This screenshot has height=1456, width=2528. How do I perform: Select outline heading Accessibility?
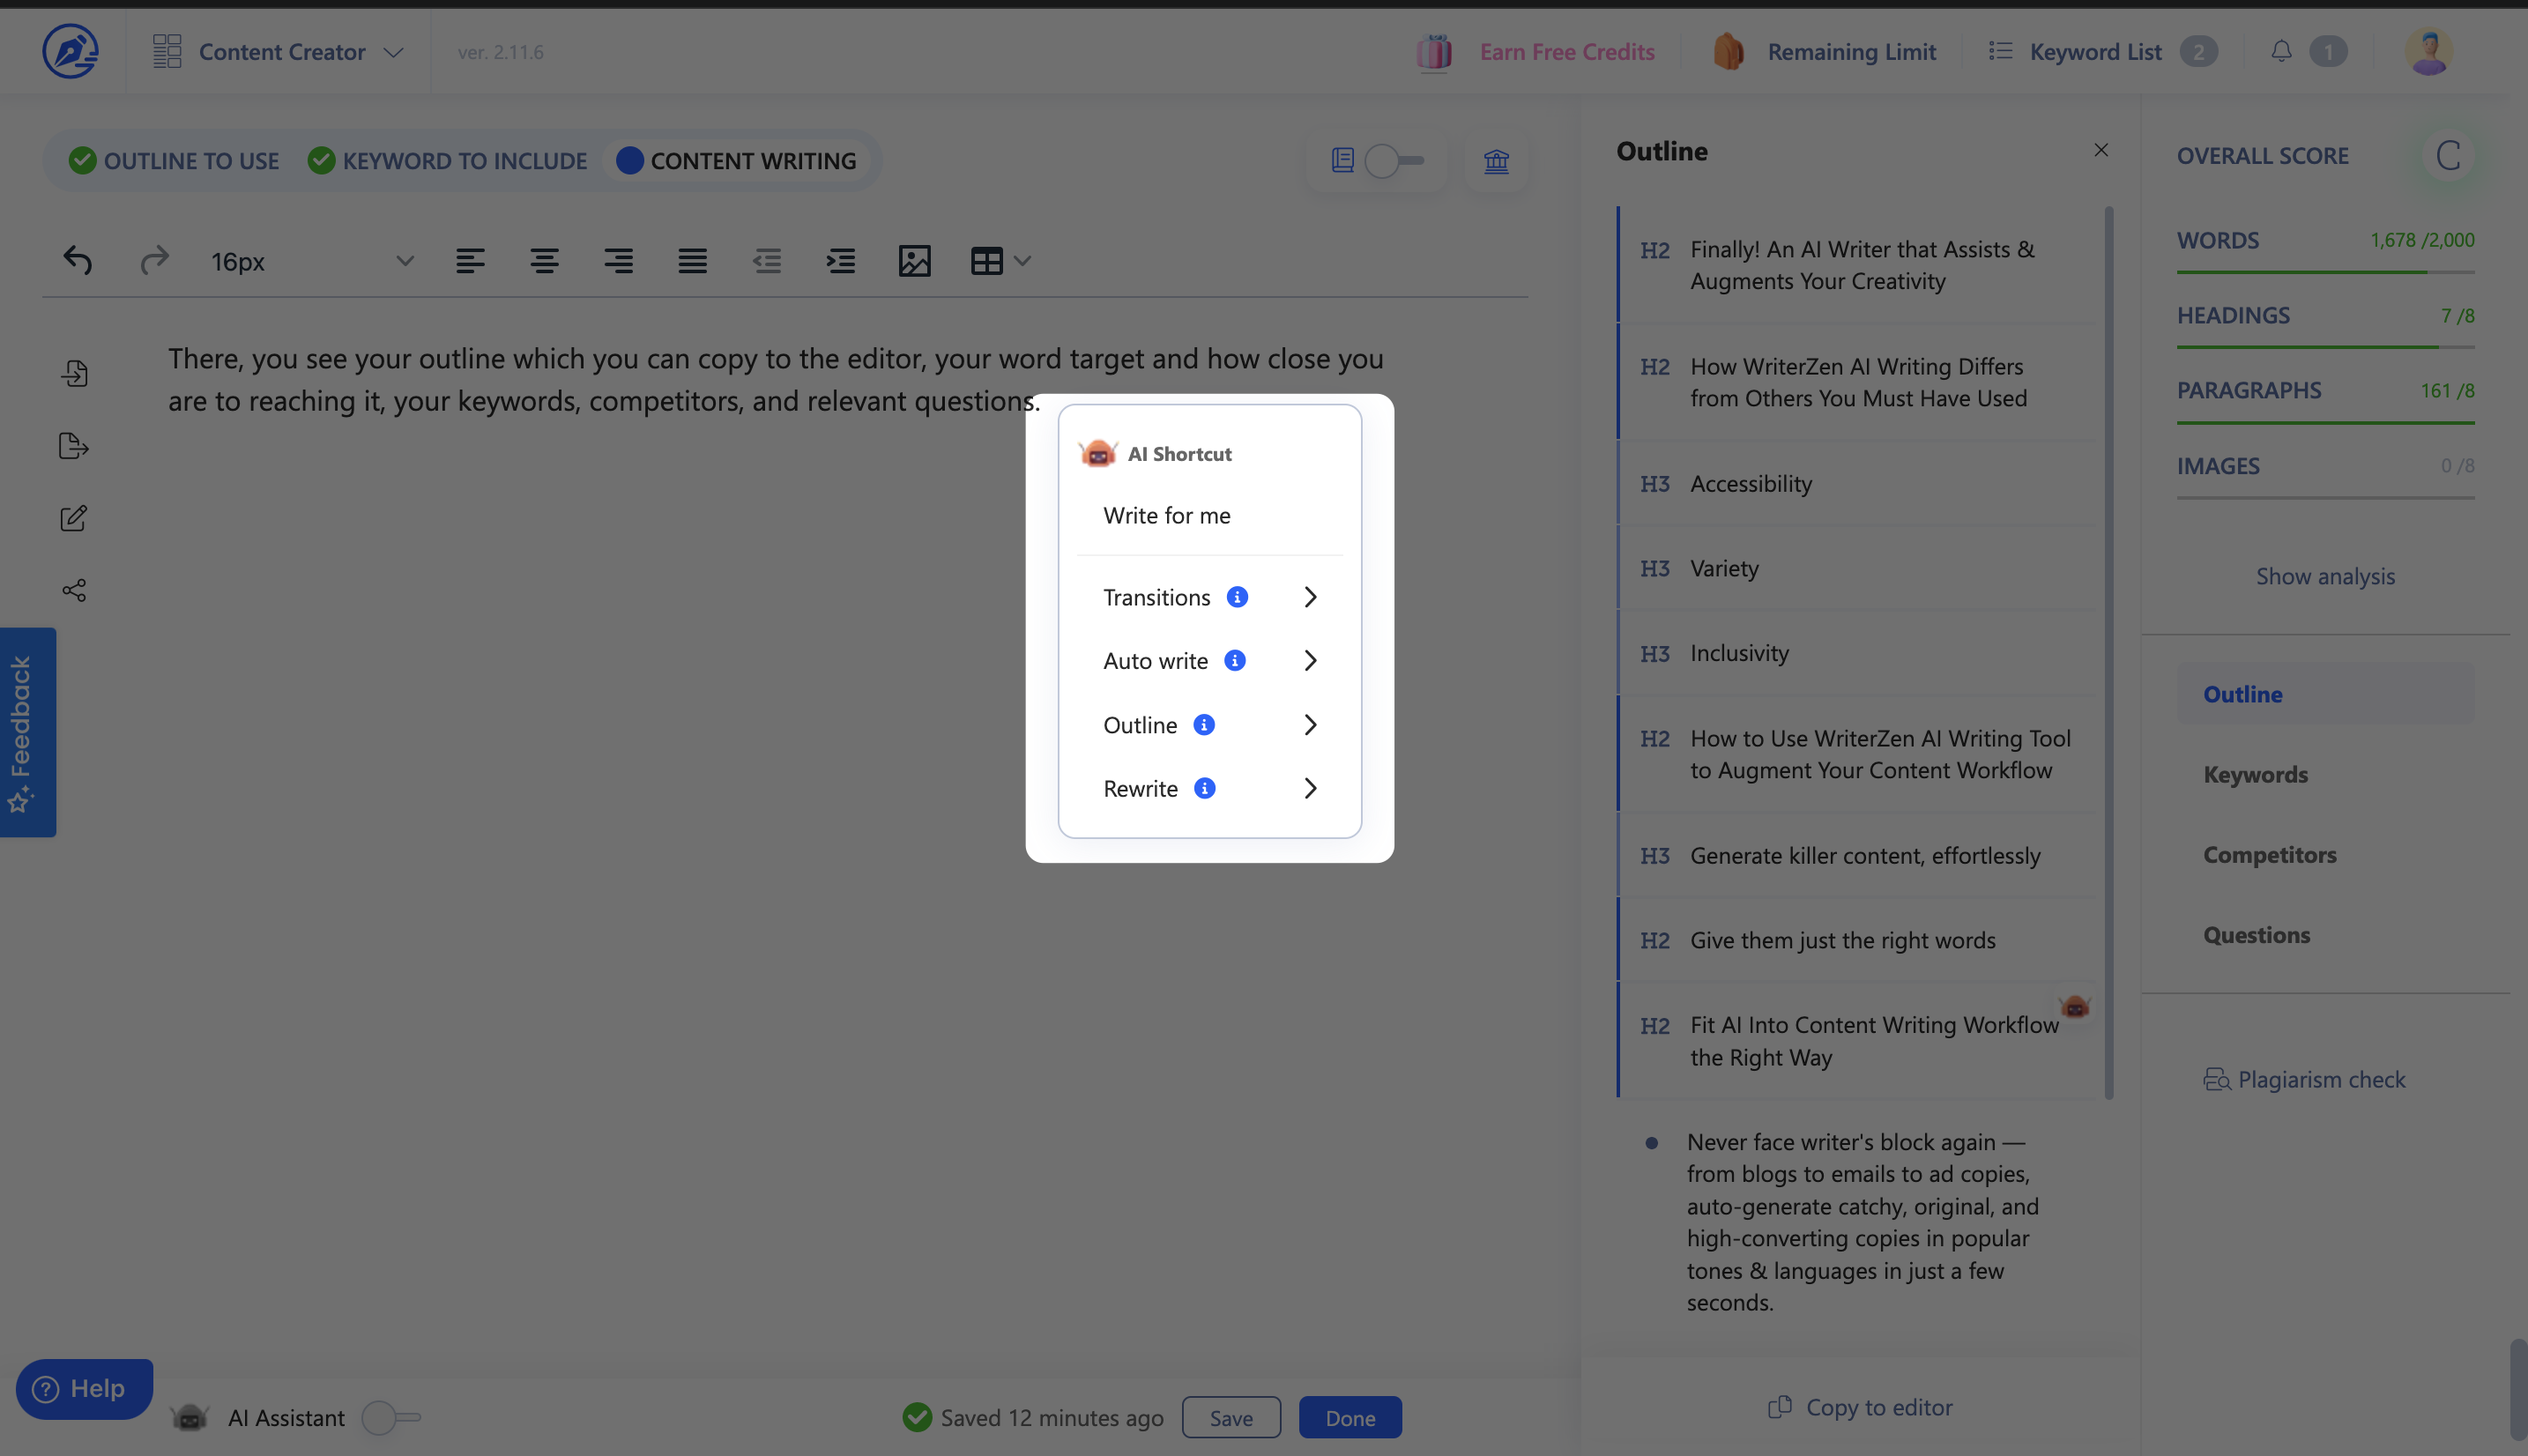[x=1856, y=483]
